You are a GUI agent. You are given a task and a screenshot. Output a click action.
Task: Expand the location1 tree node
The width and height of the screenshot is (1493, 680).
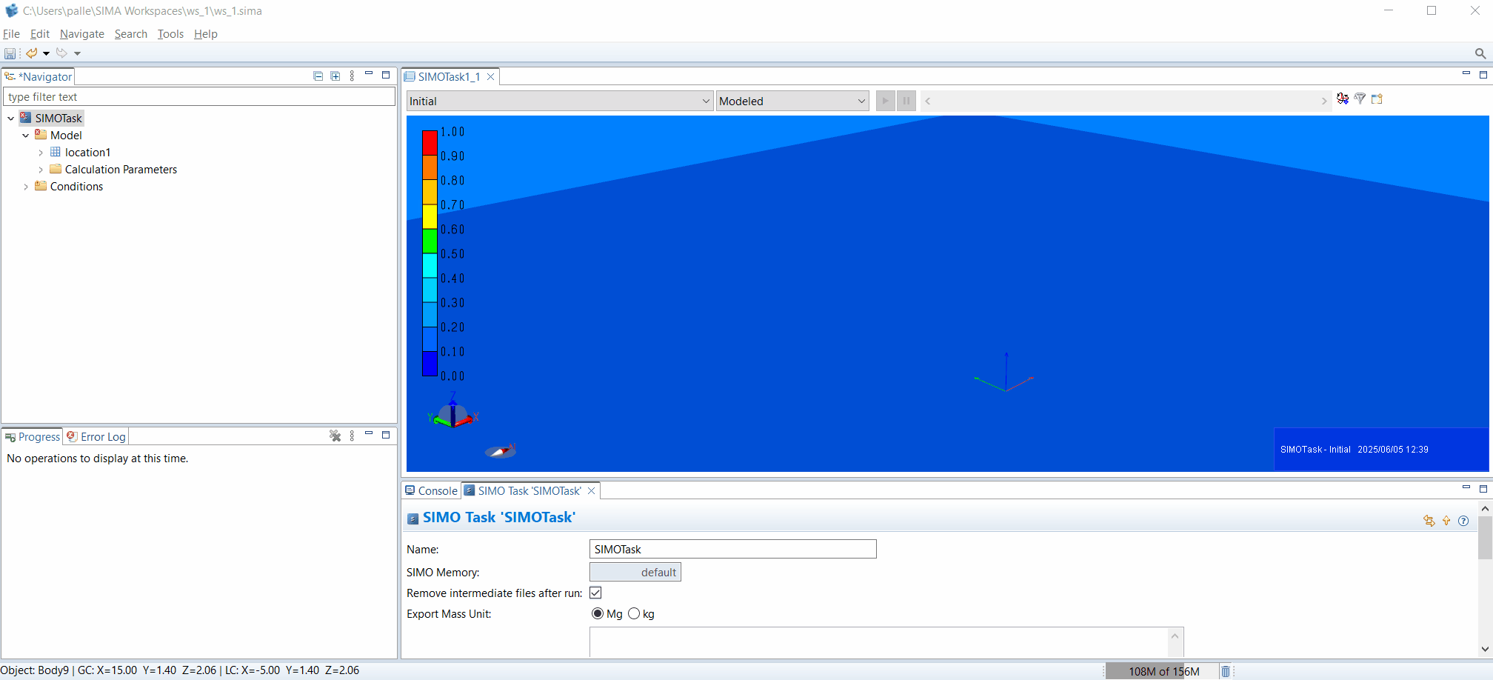(x=41, y=153)
